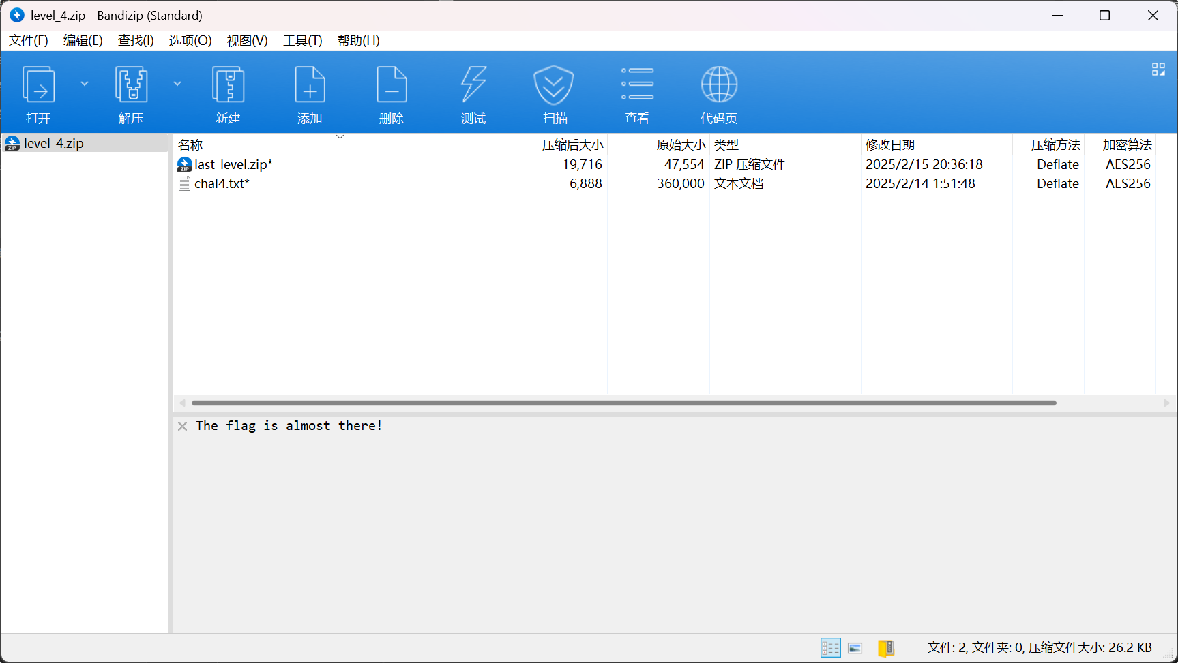
Task: Open the 编辑(E) menu
Action: click(83, 40)
